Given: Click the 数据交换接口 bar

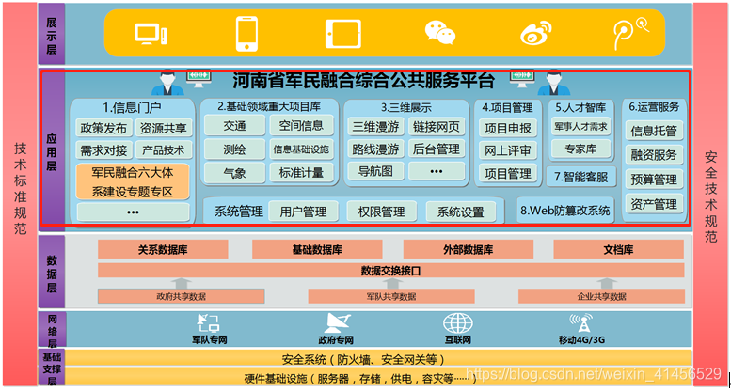Looking at the screenshot, I should click(390, 271).
